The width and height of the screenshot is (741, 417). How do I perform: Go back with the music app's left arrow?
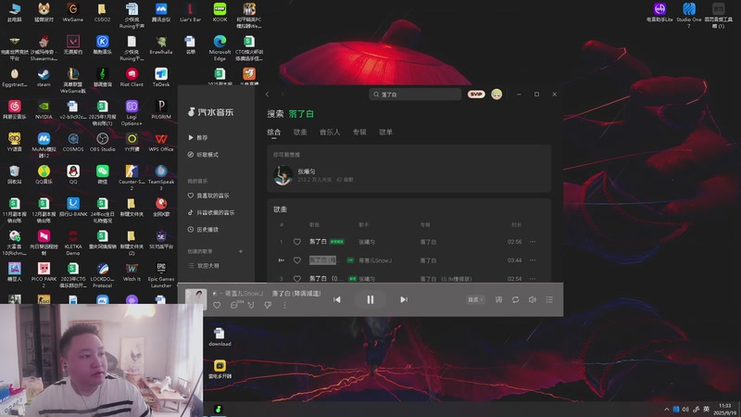pos(267,95)
